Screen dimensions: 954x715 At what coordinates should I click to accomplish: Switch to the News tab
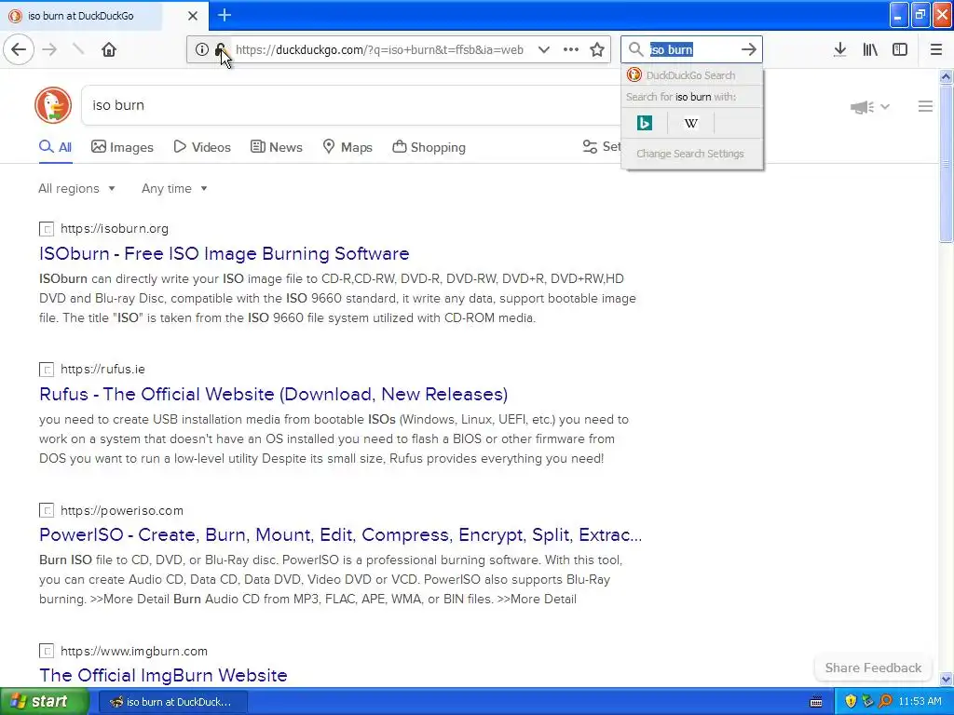pos(277,147)
